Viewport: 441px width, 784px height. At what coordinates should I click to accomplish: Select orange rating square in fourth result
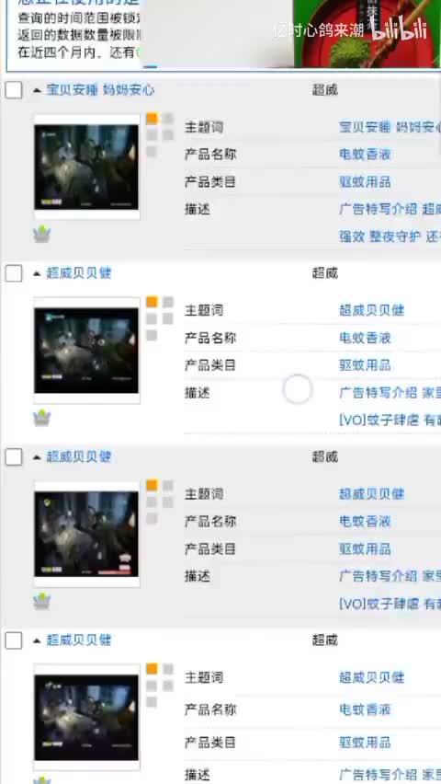coord(152,669)
